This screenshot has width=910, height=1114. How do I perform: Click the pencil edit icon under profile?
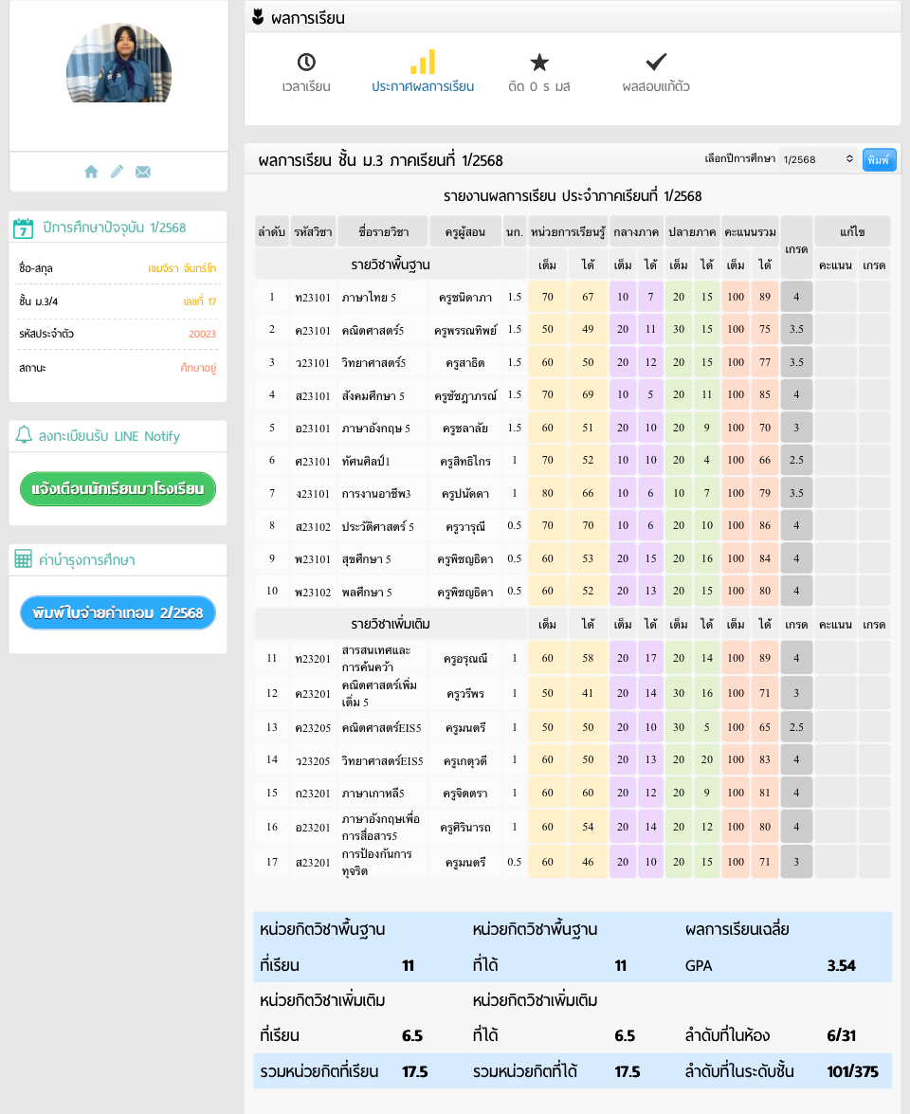tap(117, 172)
